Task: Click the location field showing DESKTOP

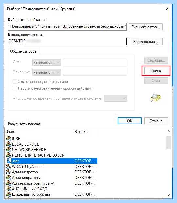Action: (x=67, y=41)
